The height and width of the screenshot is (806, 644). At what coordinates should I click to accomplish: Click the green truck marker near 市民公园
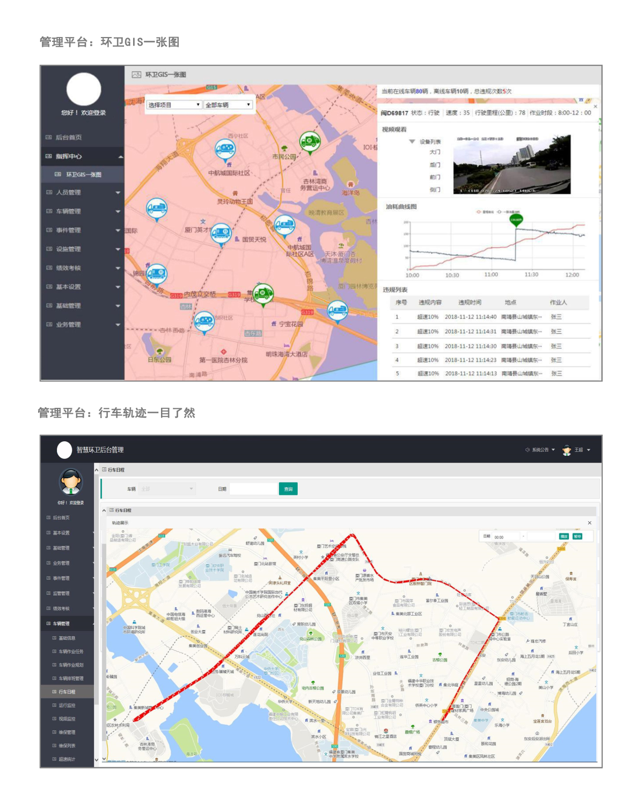point(310,141)
